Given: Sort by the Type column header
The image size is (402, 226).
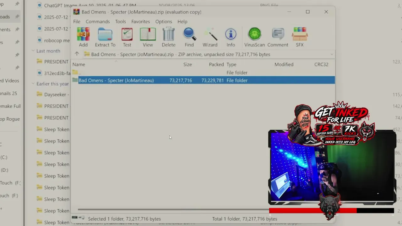Looking at the screenshot, I should coord(231,64).
